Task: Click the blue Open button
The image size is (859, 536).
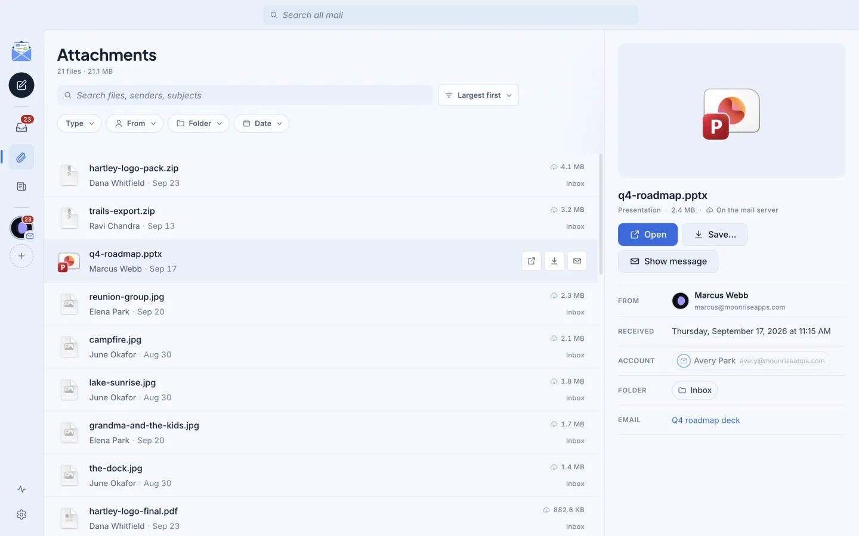Action: tap(648, 235)
